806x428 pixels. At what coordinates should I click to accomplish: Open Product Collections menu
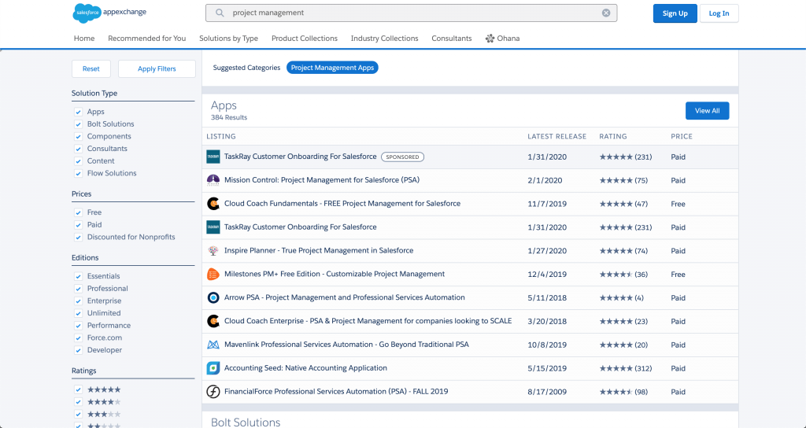point(305,39)
